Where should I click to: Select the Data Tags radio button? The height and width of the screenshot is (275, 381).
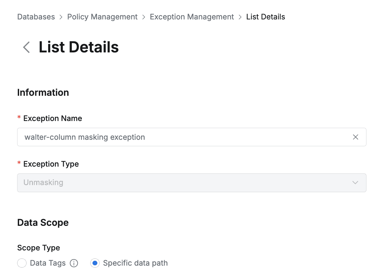pyautogui.click(x=22, y=263)
